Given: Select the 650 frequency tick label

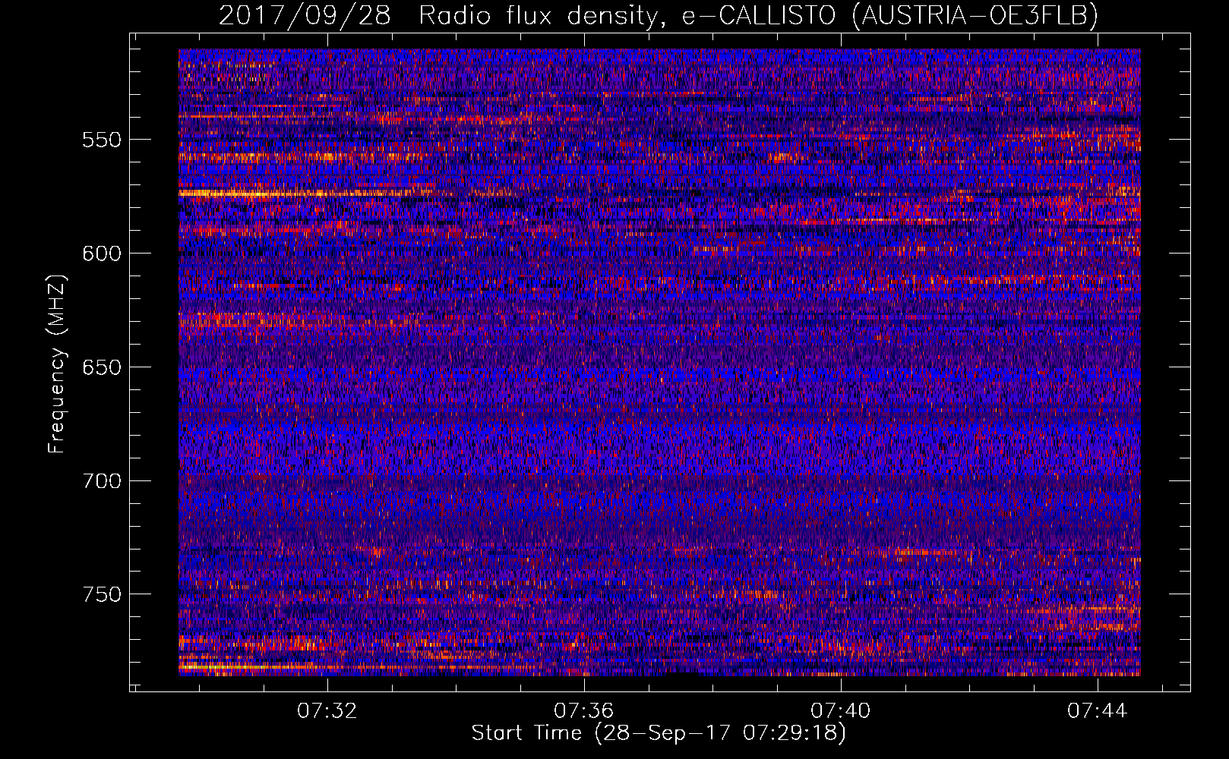Looking at the screenshot, I should click(x=102, y=367).
